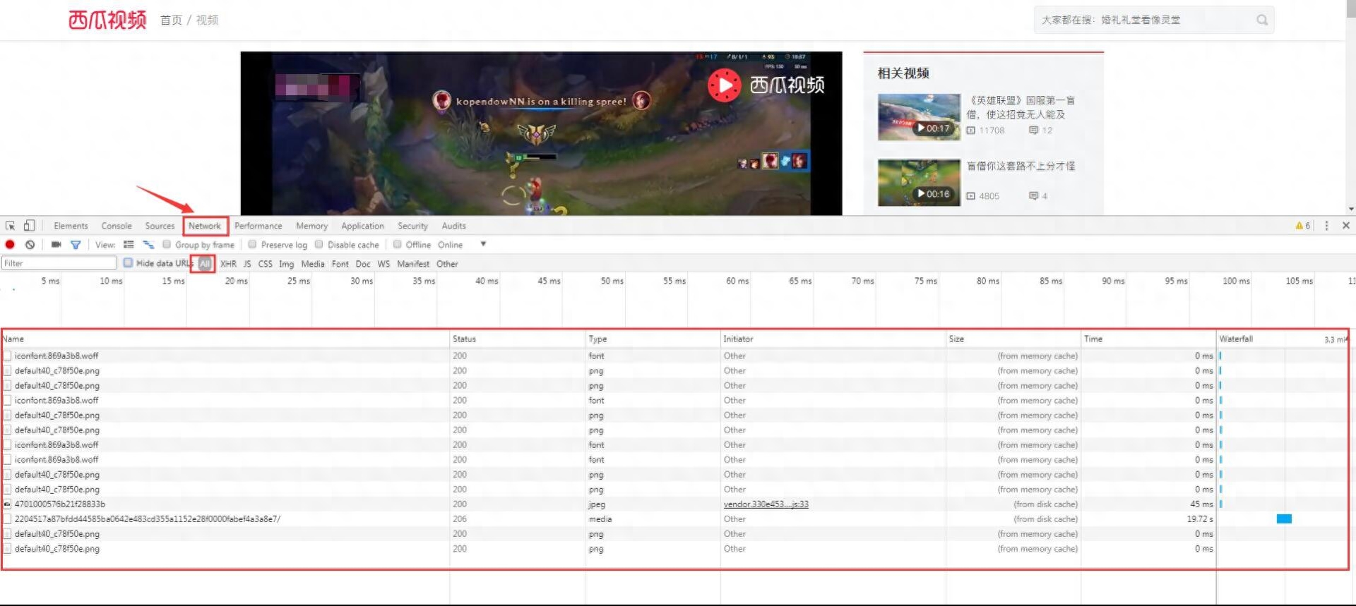Click the network Filter text box
Image resolution: width=1356 pixels, height=606 pixels.
pyautogui.click(x=59, y=263)
